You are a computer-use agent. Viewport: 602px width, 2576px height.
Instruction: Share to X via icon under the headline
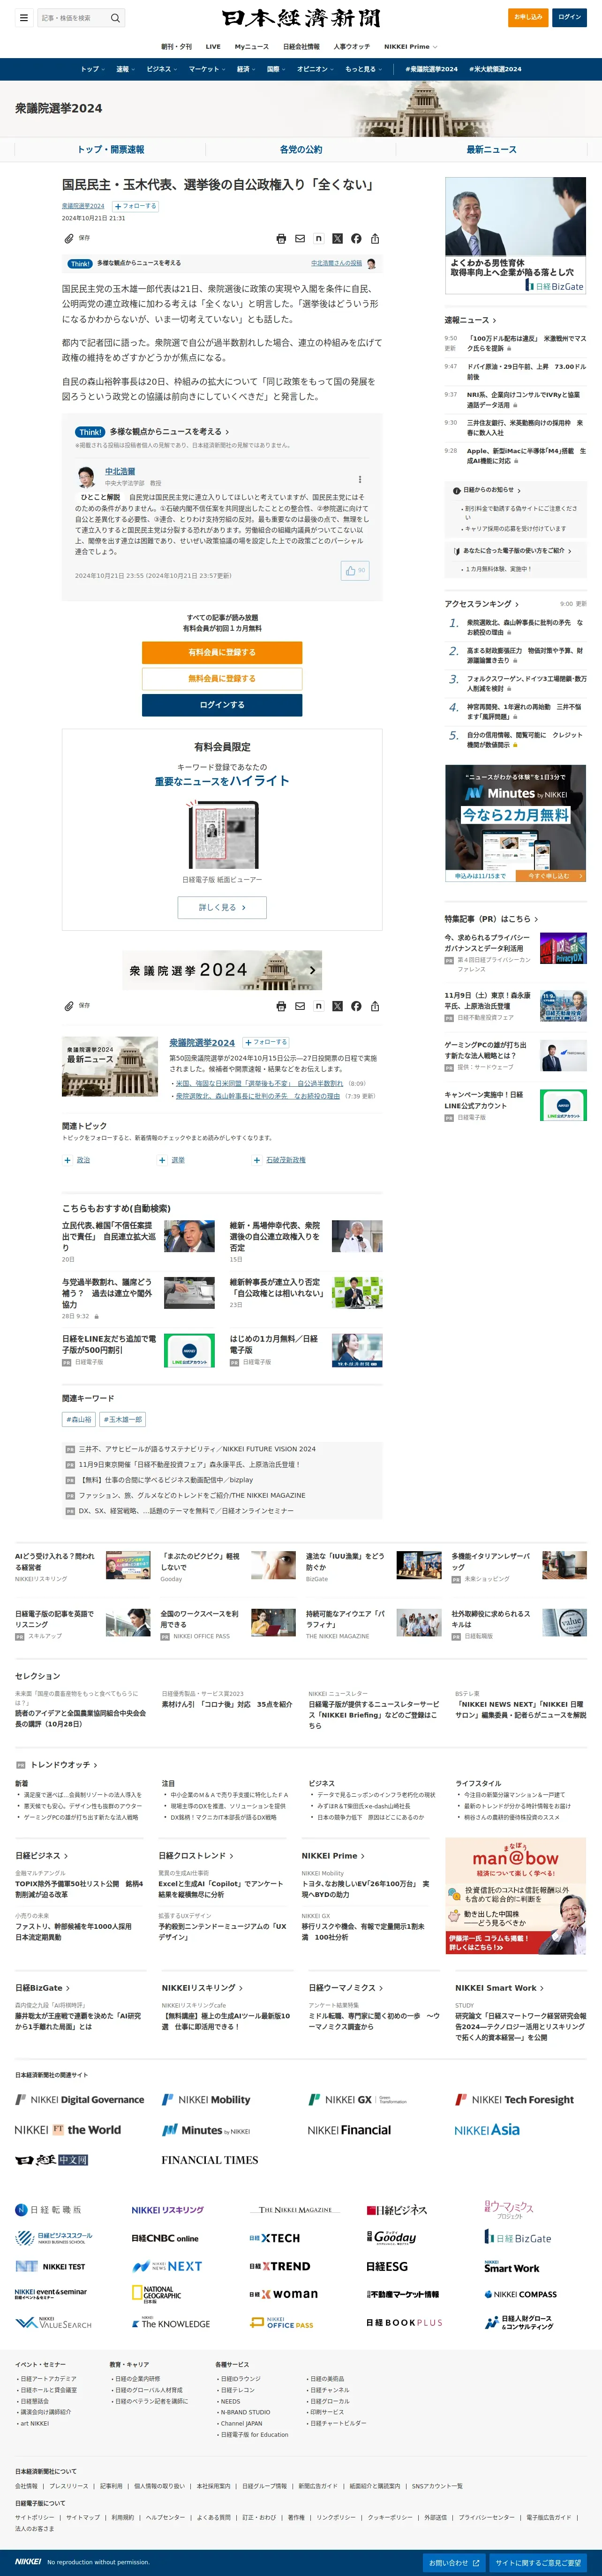coord(337,239)
